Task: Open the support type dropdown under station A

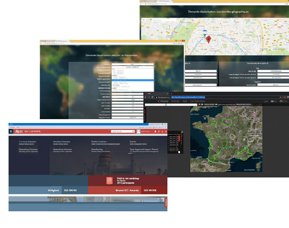Action: pyautogui.click(x=200, y=85)
